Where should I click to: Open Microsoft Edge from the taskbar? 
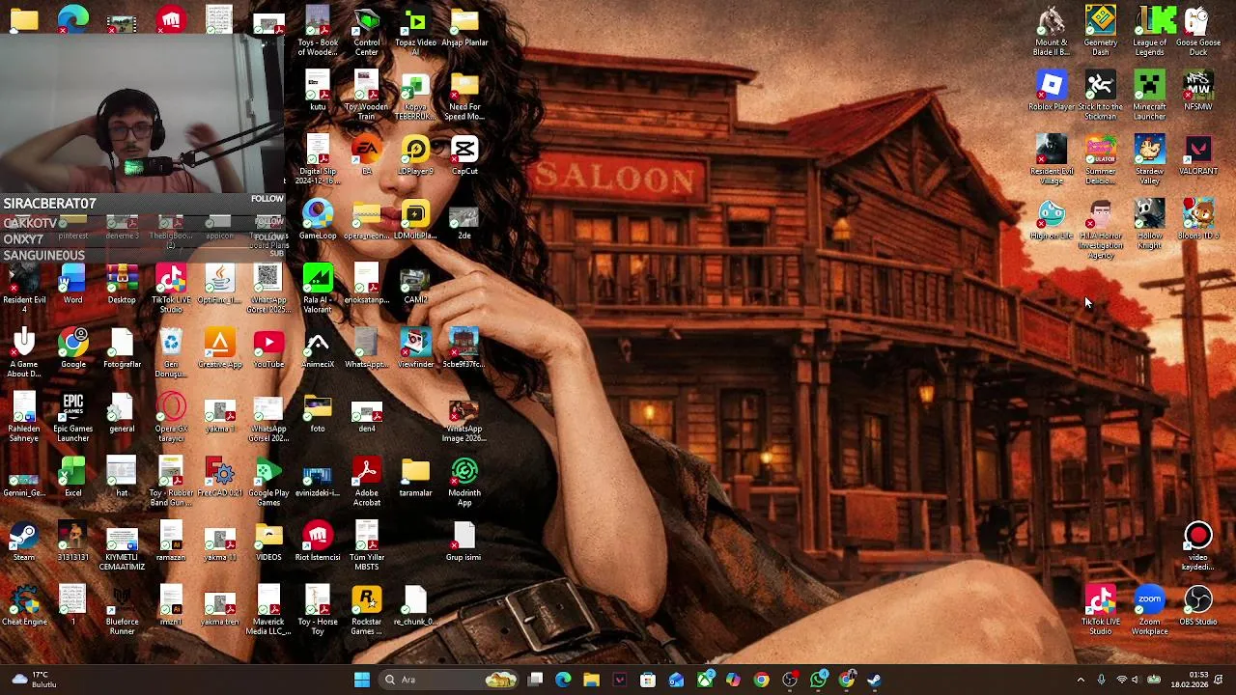click(x=563, y=680)
